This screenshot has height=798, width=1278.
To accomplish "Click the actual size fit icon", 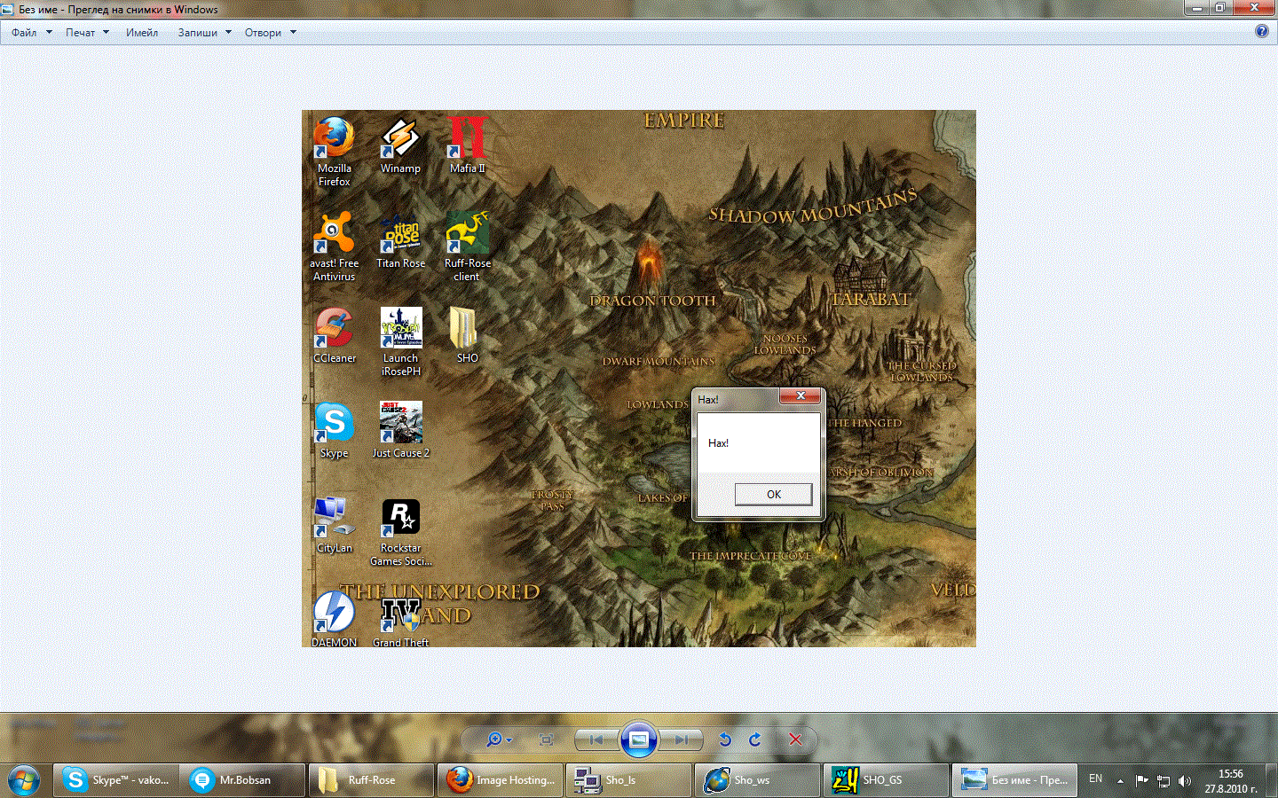I will pos(547,739).
